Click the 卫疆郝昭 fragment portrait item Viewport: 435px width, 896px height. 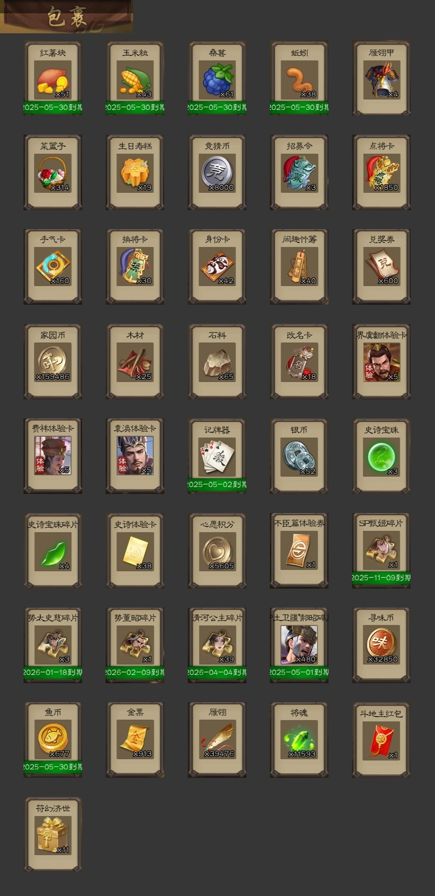pyautogui.click(x=299, y=645)
